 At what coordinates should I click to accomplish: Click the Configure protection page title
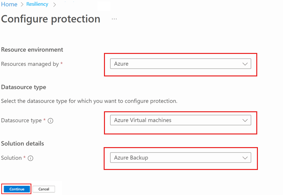tap(51, 19)
